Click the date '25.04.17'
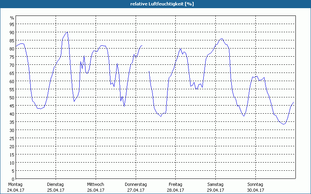This screenshot has width=311, height=194. 56,190
